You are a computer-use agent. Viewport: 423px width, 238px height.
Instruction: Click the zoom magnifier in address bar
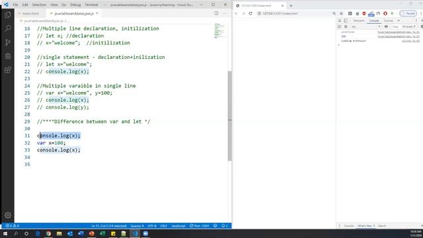[x=334, y=13]
